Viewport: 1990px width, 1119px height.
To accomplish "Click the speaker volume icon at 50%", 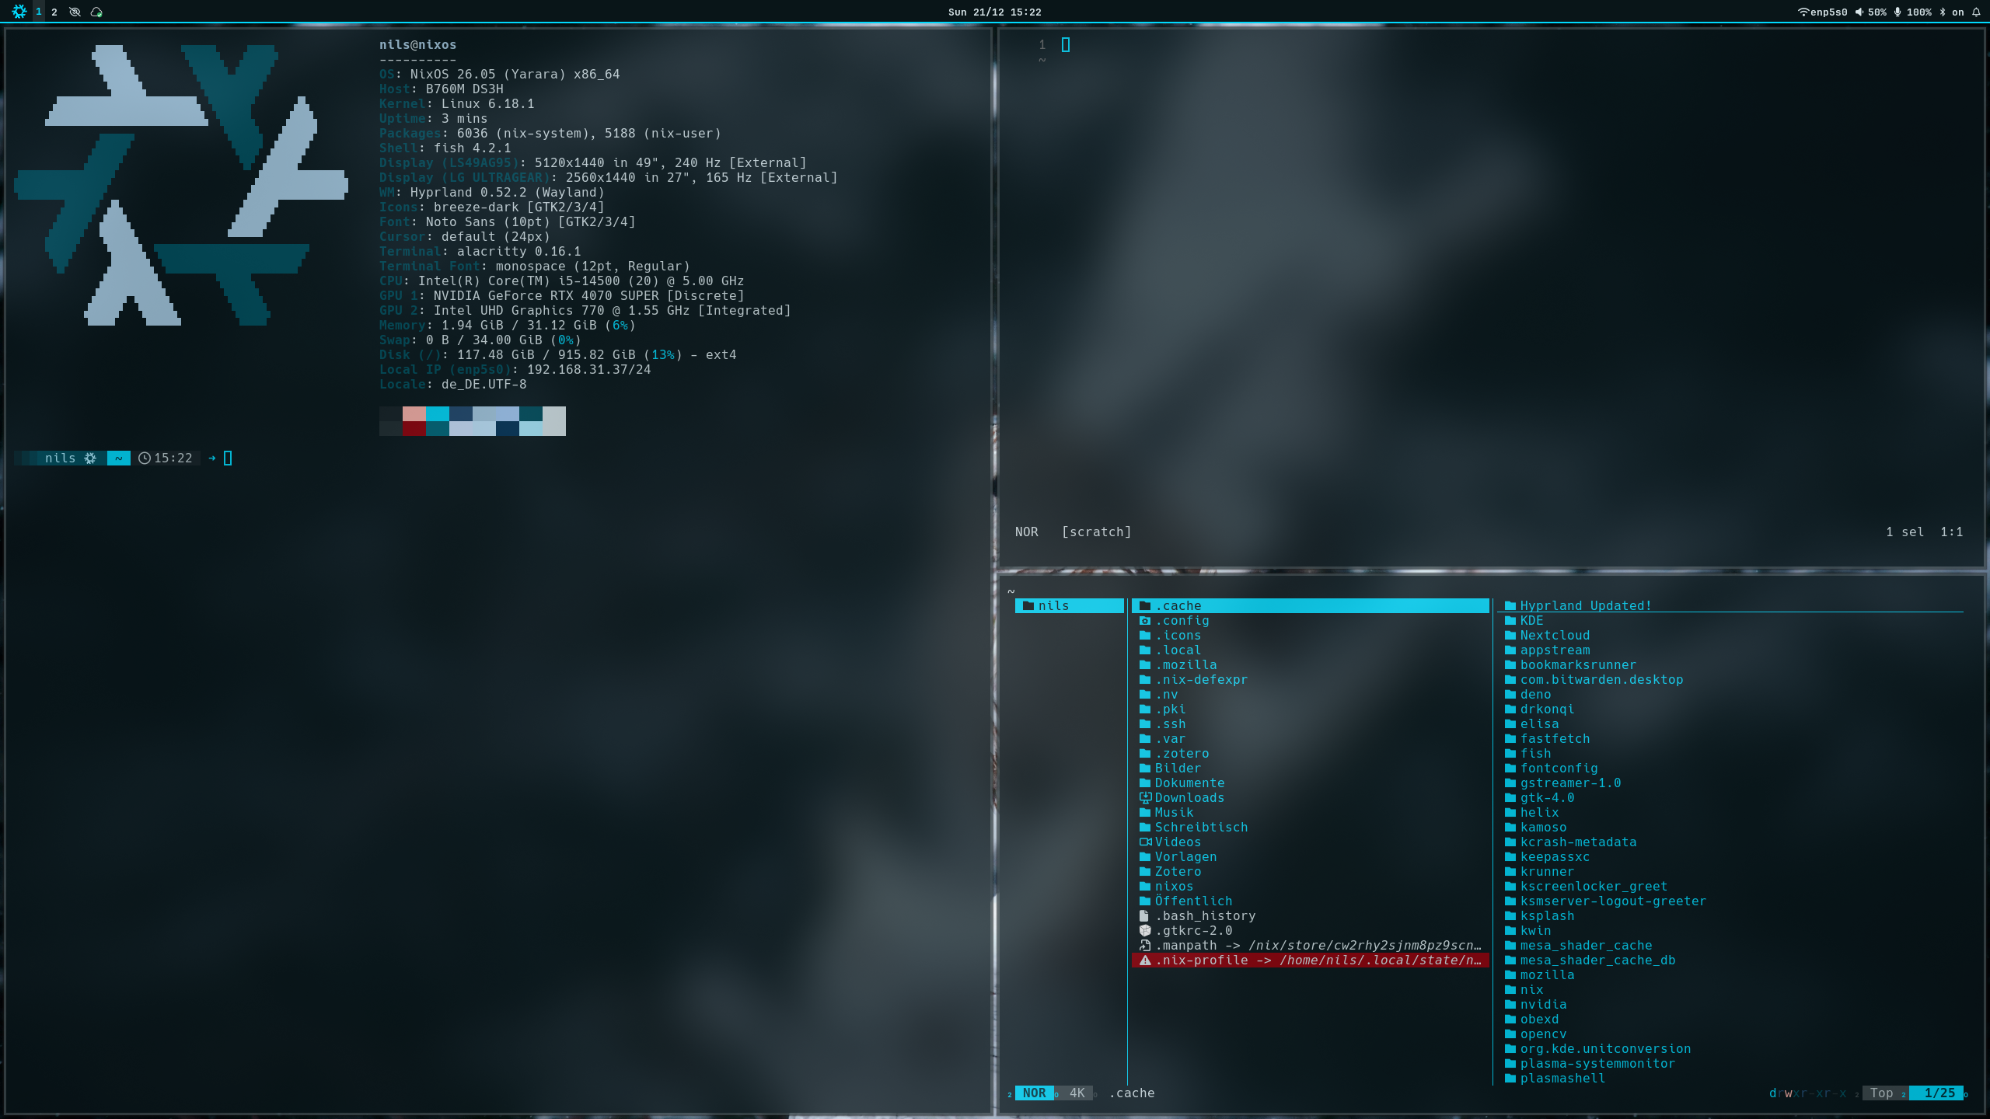I will tap(1859, 12).
